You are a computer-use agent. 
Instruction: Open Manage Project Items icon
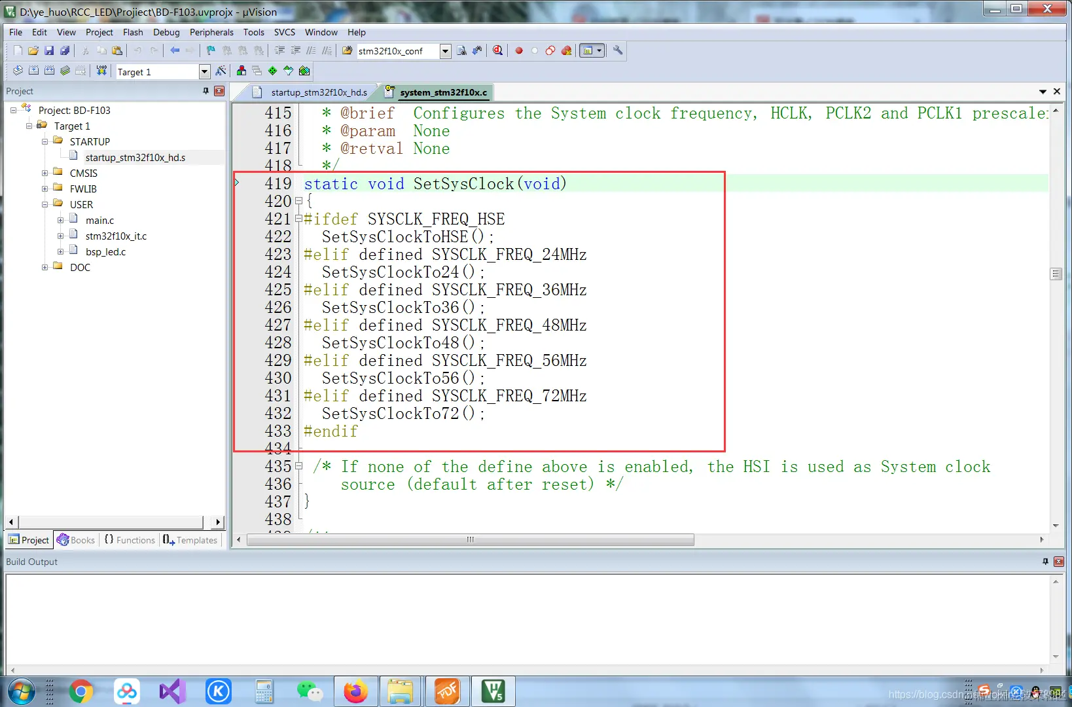click(x=241, y=71)
